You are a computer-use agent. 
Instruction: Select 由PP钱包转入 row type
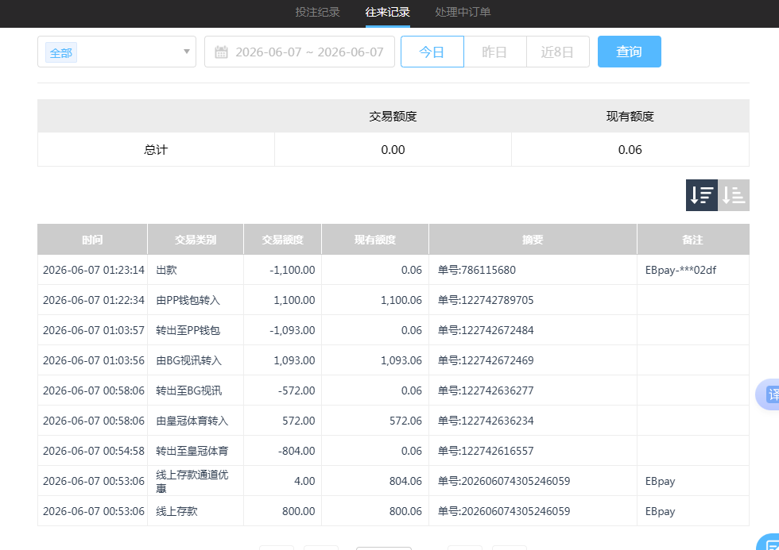188,300
